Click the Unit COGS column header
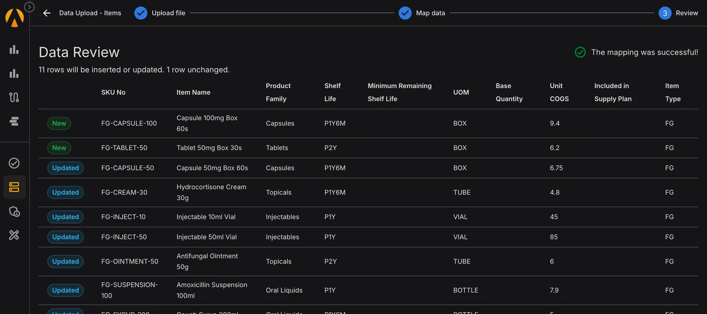The width and height of the screenshot is (707, 314). tap(560, 92)
